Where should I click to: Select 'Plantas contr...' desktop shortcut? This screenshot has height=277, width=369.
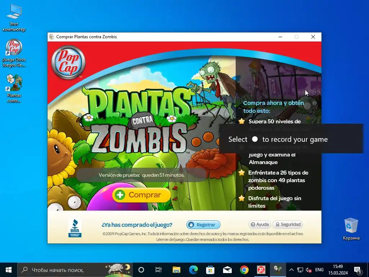pos(14,89)
